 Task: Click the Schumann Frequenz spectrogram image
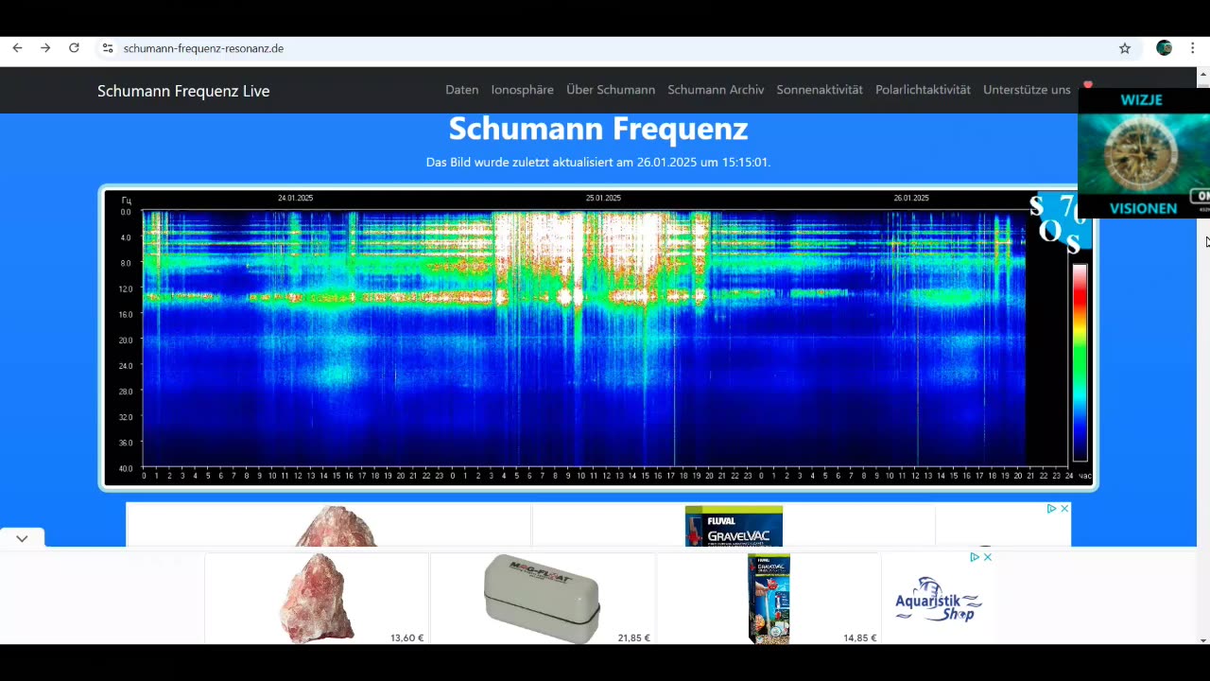(597, 338)
